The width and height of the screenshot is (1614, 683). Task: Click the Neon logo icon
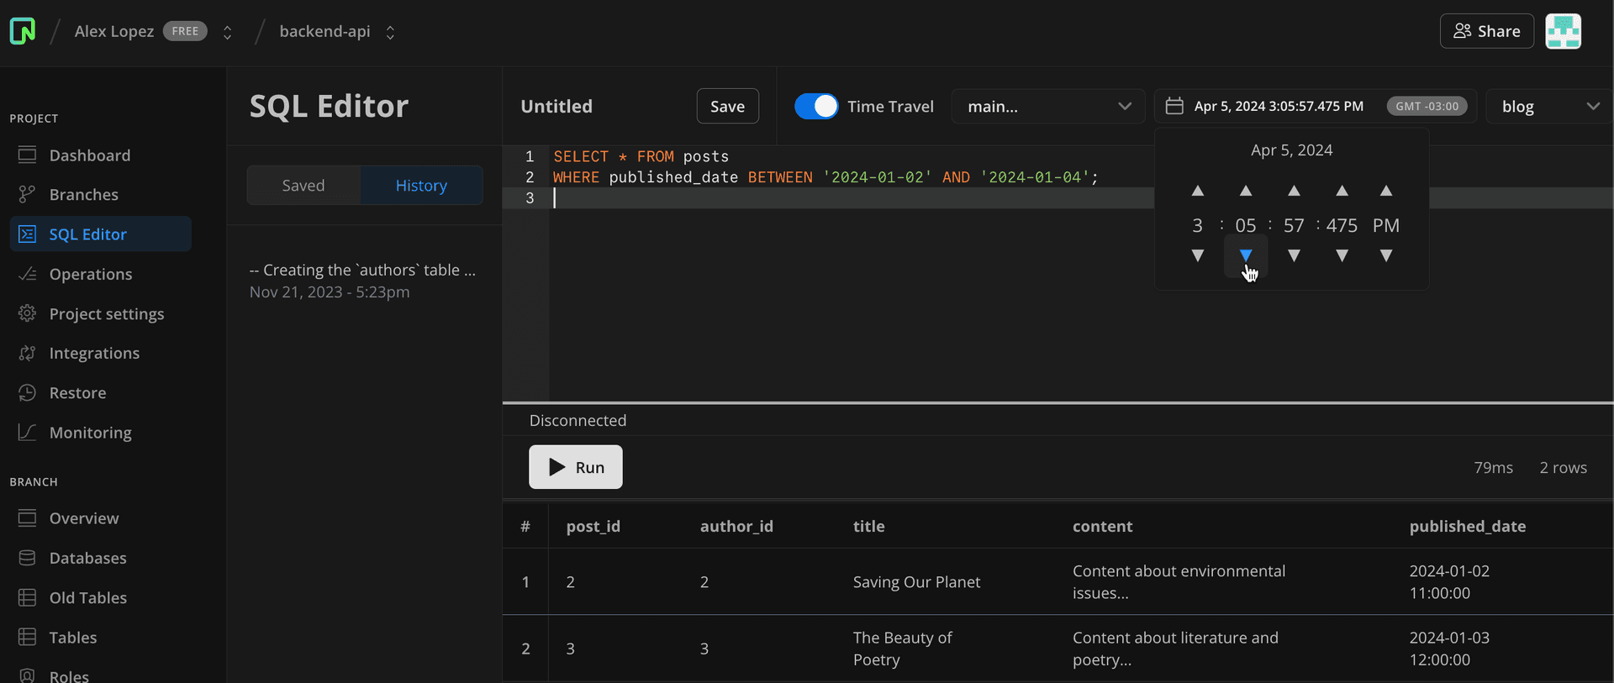[23, 31]
